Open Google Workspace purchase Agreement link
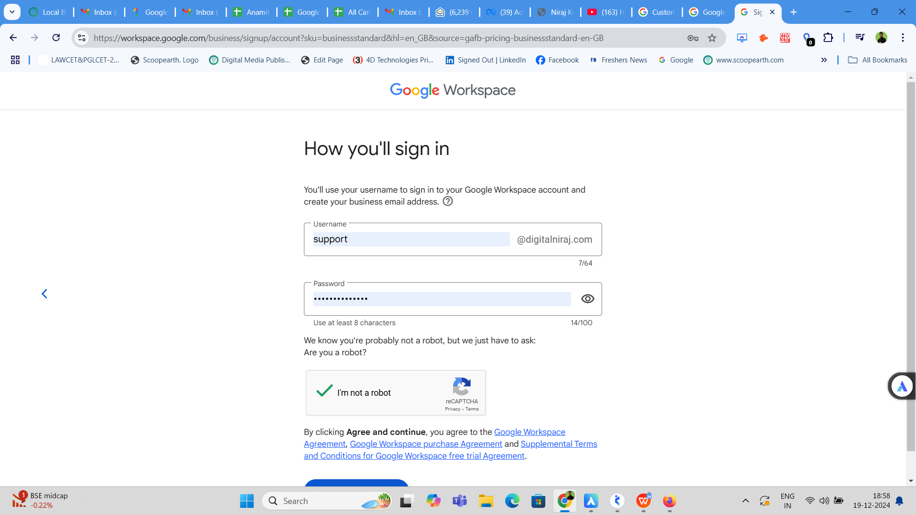The image size is (916, 515). click(x=426, y=444)
